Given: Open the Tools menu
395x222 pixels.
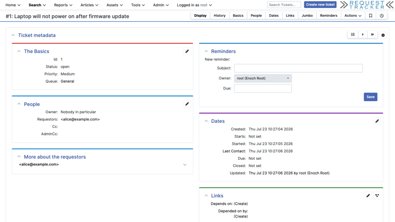Looking at the screenshot, I should click(x=138, y=5).
